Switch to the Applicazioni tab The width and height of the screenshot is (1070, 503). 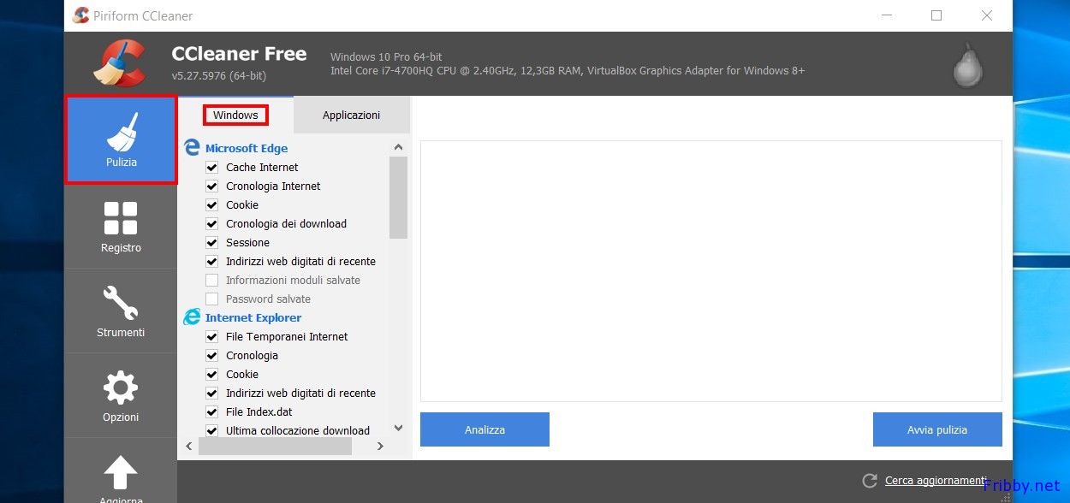(x=351, y=115)
